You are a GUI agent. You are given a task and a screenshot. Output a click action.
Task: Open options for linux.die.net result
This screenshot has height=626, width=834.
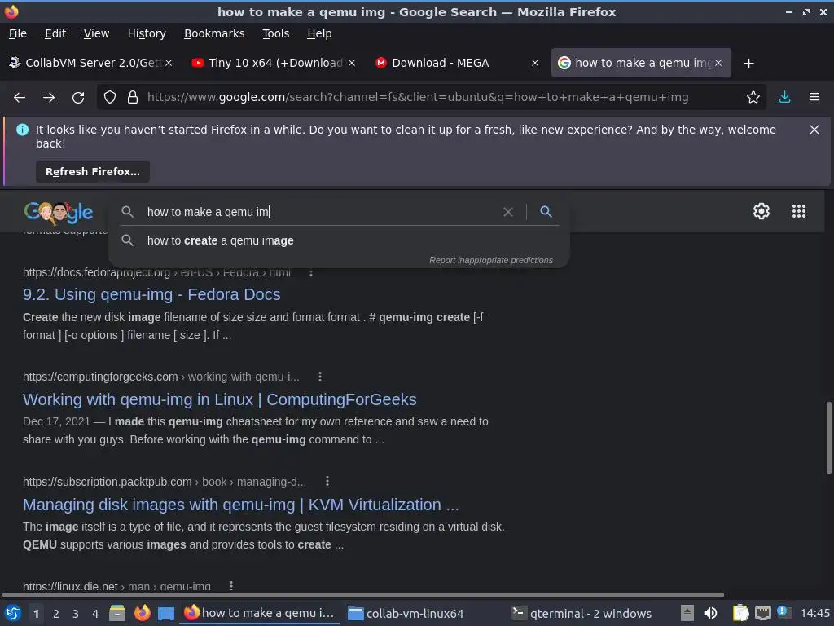click(230, 586)
